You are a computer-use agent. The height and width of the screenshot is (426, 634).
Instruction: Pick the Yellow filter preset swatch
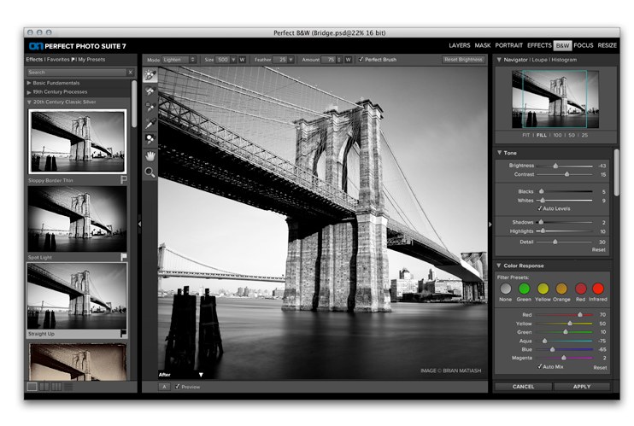click(x=543, y=289)
